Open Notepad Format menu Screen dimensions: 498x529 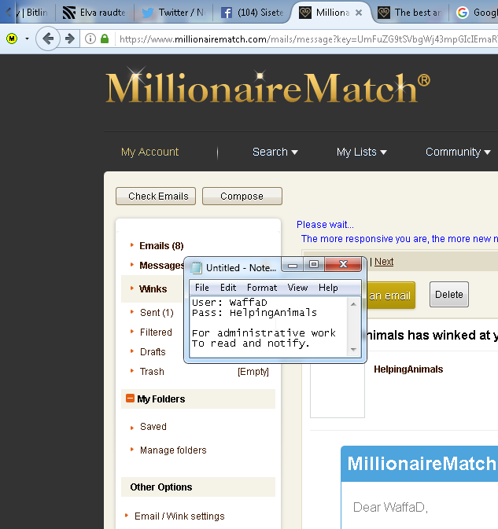pyautogui.click(x=262, y=288)
